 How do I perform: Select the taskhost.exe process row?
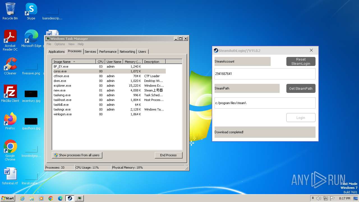109,100
